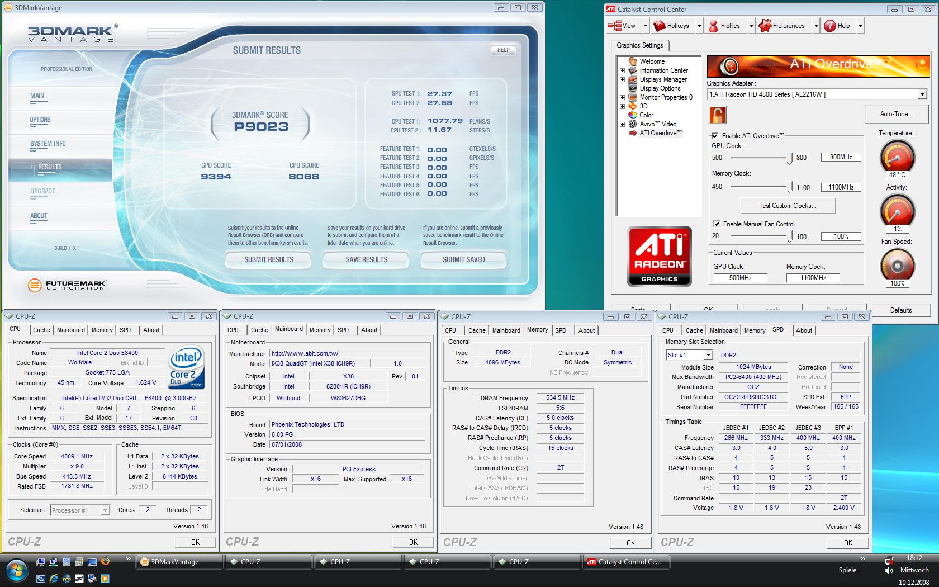939x587 pixels.
Task: Click the 3D cube icon in Catalyst tree
Action: 633,106
